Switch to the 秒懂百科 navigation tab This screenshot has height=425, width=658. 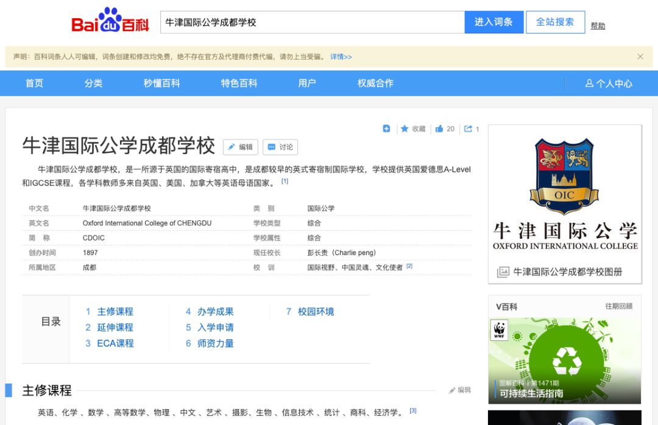pyautogui.click(x=161, y=83)
